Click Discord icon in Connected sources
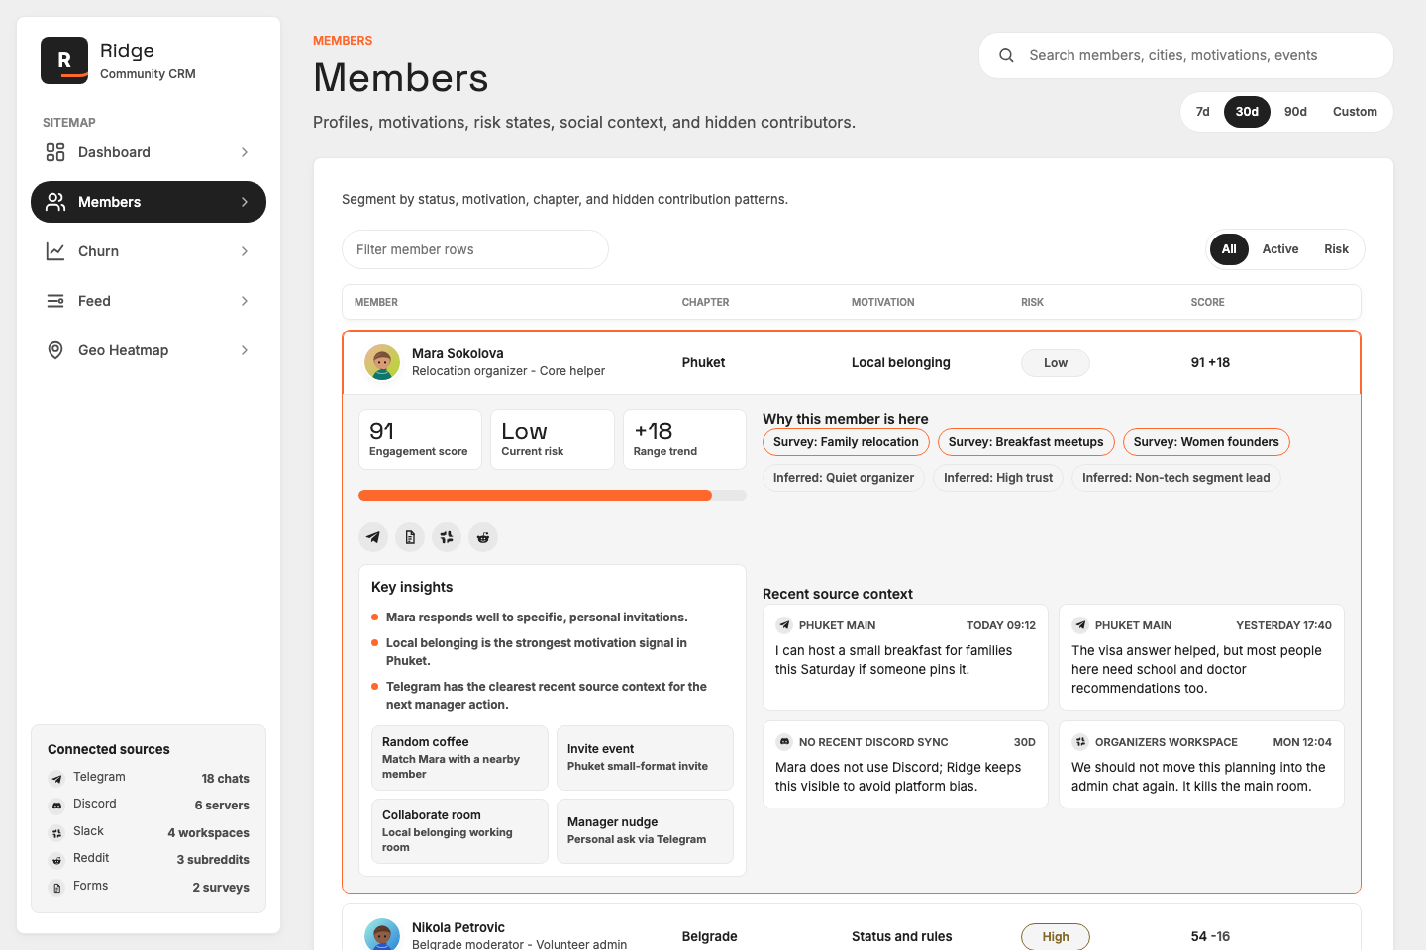 tap(56, 806)
